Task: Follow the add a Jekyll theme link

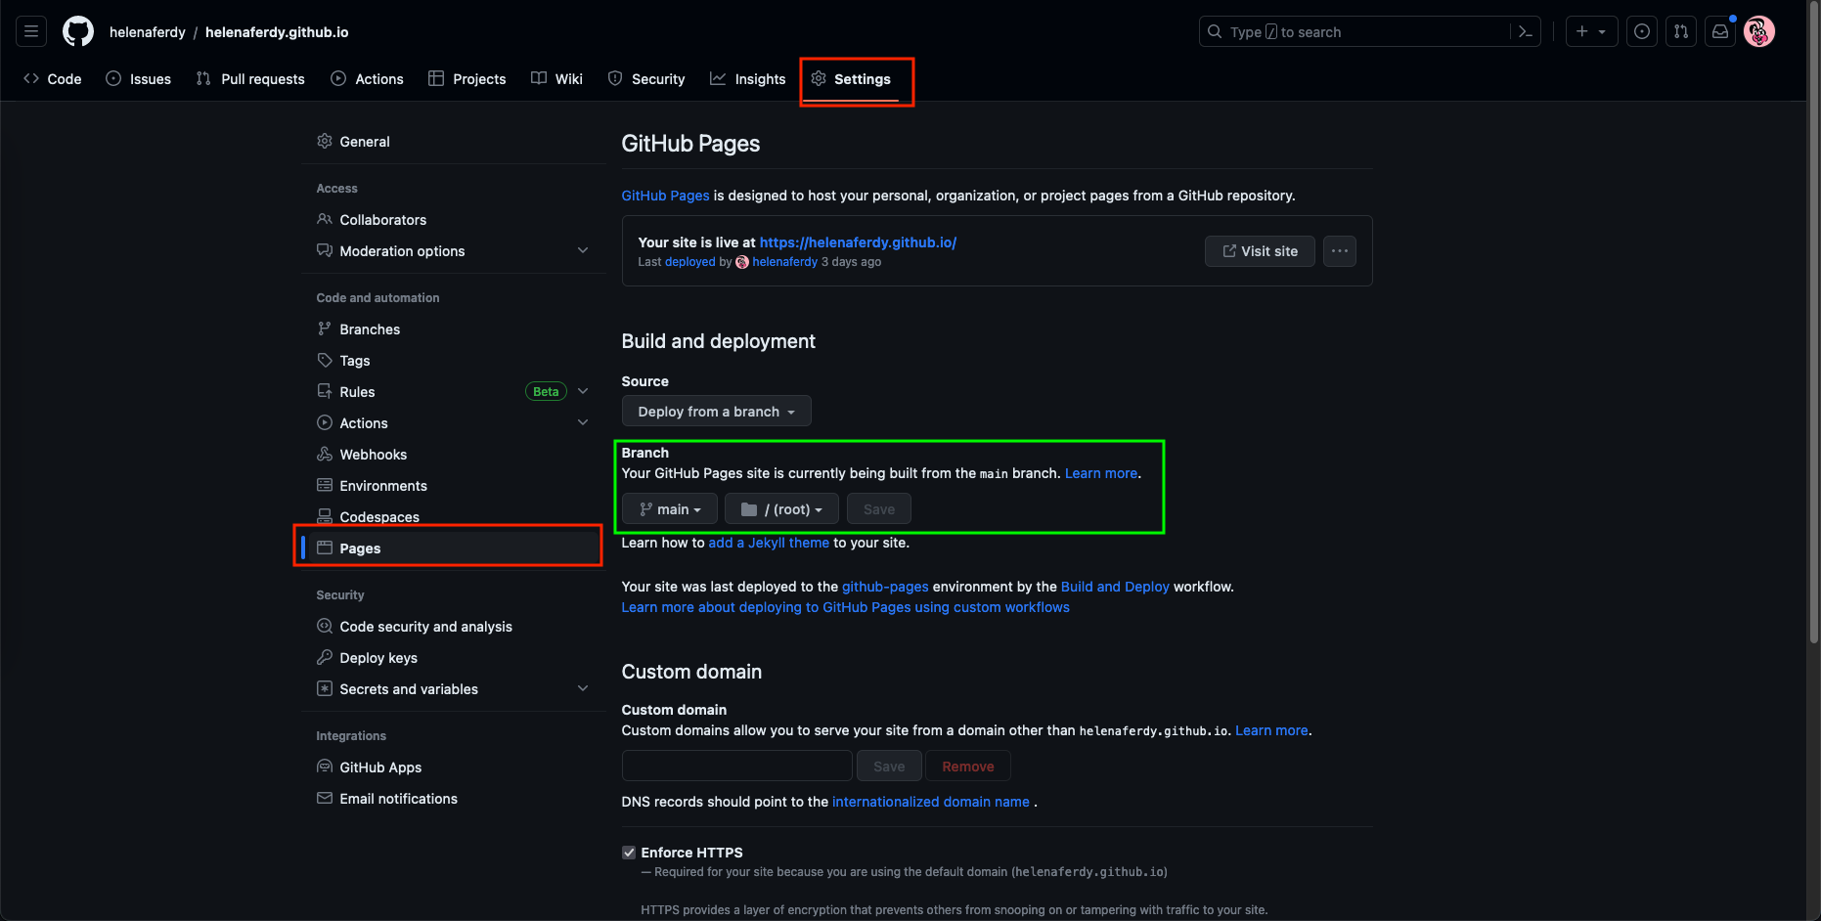Action: coord(769,543)
